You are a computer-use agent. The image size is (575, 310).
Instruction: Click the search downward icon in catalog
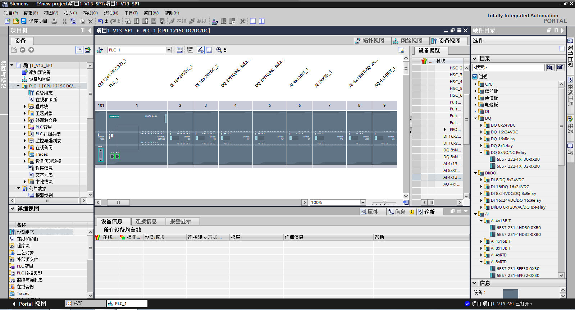(550, 67)
